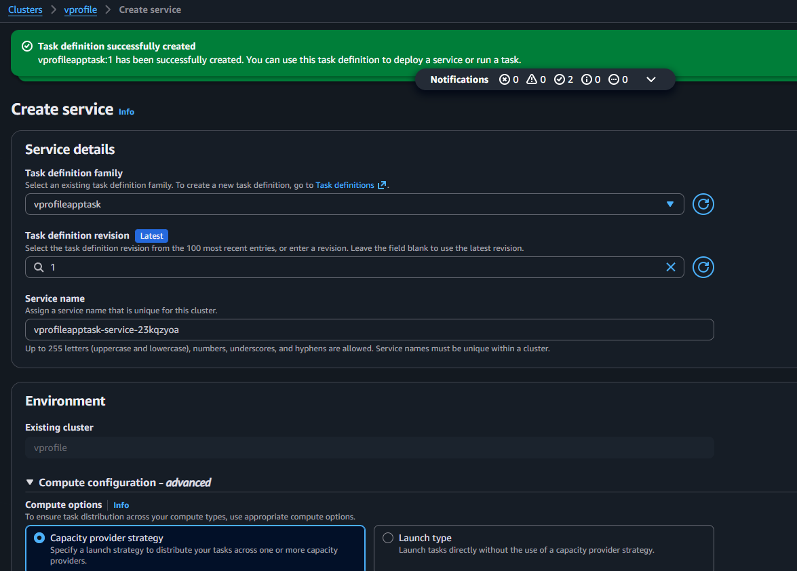This screenshot has height=571, width=797.
Task: Click the Latest revision badge
Action: pos(151,236)
